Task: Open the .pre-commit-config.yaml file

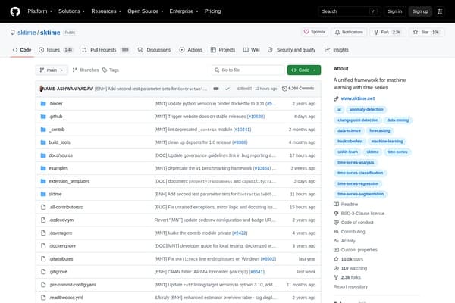Action: pyautogui.click(x=73, y=285)
